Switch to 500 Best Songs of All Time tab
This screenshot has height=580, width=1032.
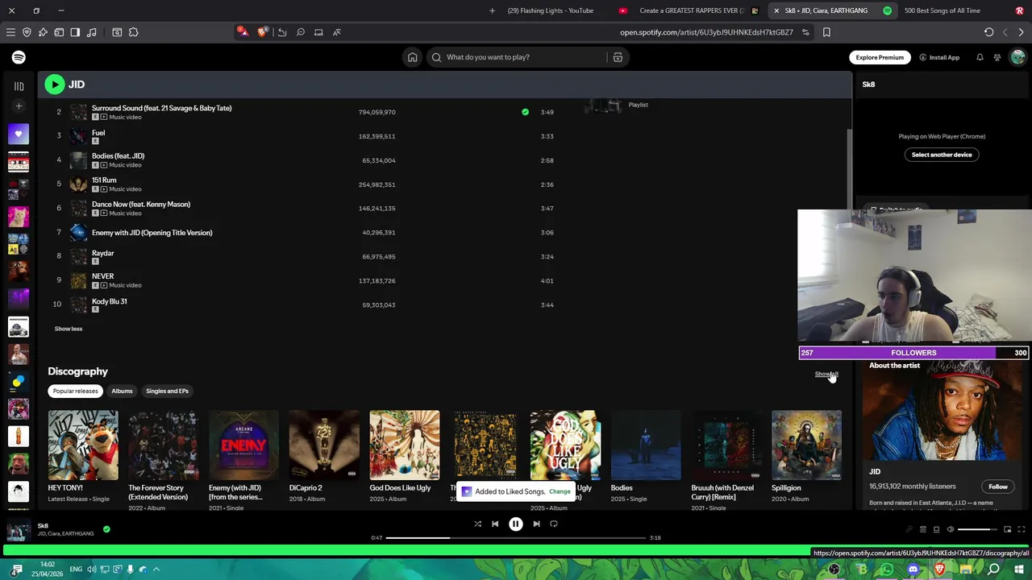coord(942,10)
